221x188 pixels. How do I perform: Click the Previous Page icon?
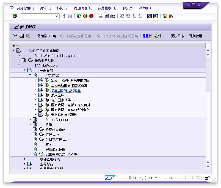128,16
